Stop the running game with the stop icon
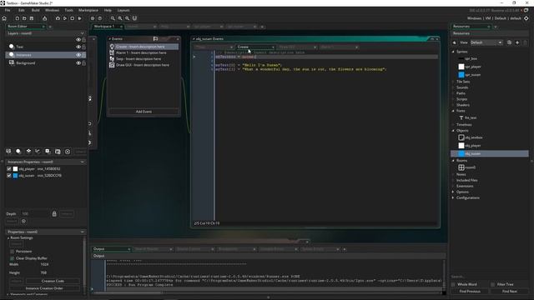Viewport: 534px width, 300px height. pos(73,18)
